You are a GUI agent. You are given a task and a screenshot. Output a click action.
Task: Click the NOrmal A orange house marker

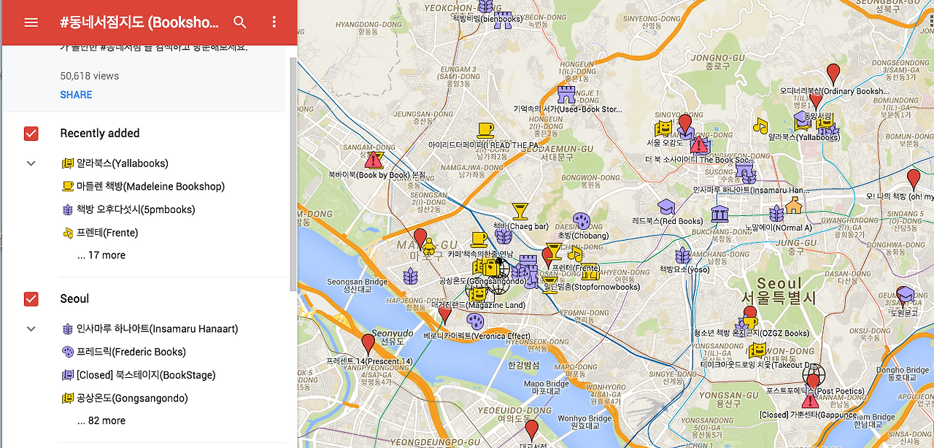793,205
